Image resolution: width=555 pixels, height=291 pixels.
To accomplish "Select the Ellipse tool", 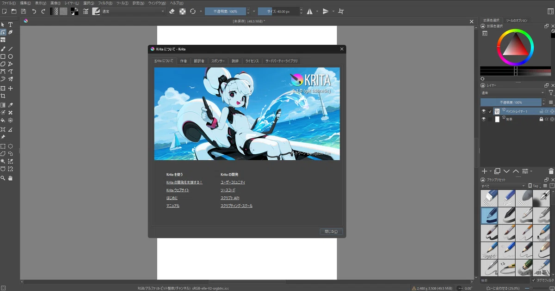I will 10,56.
